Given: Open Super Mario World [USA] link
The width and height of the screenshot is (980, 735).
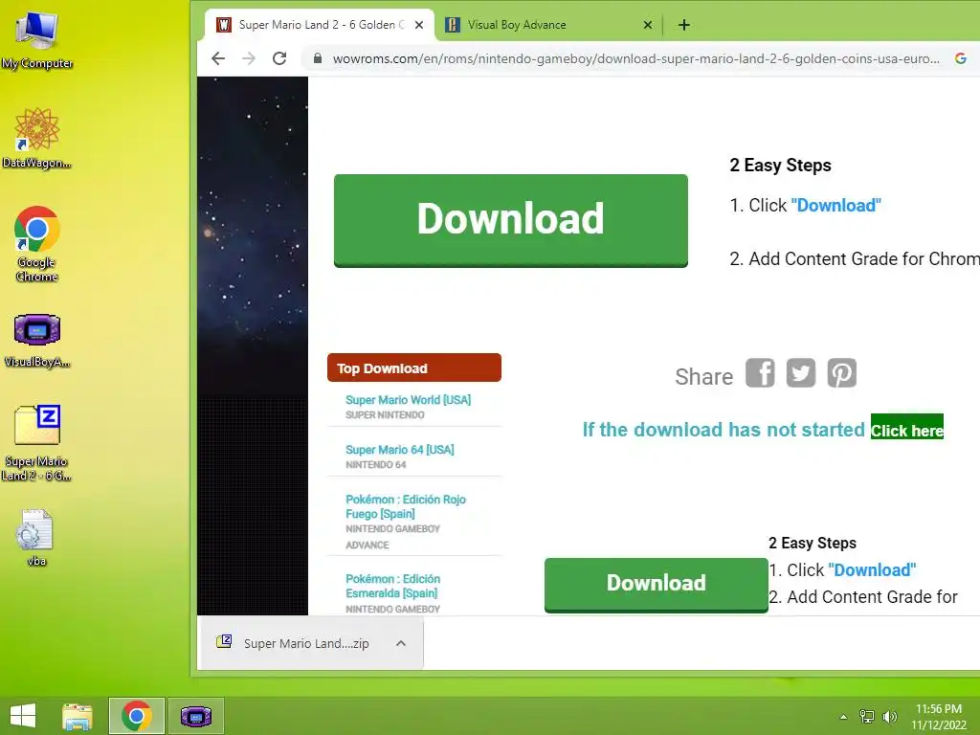Looking at the screenshot, I should pyautogui.click(x=408, y=400).
